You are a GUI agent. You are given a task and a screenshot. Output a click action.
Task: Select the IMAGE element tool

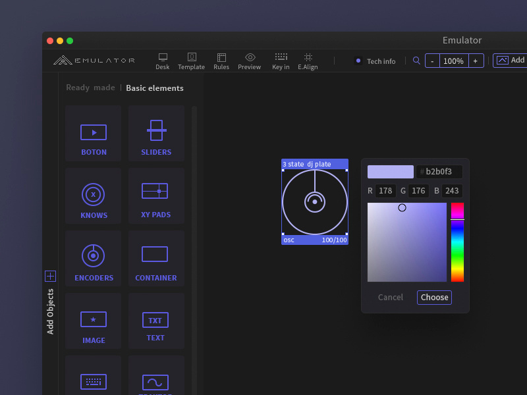pyautogui.click(x=93, y=322)
